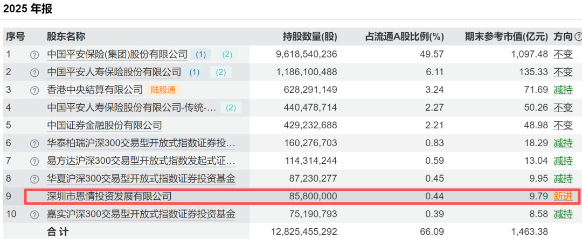Click the (1) tag on row 2 中国平安人寿
The width and height of the screenshot is (582, 239).
194,72
